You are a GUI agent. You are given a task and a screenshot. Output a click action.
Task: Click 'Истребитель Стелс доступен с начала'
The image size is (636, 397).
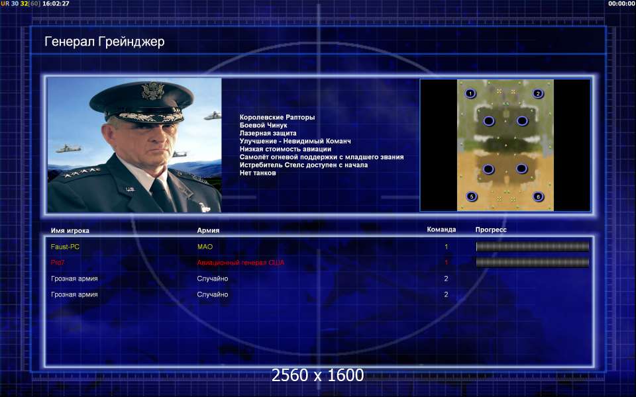coord(303,165)
